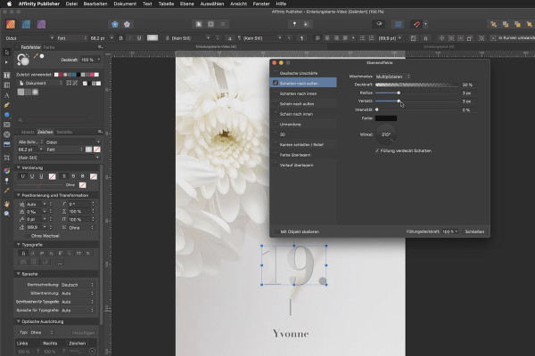
Task: Open the Ebene menu
Action: pos(186,4)
